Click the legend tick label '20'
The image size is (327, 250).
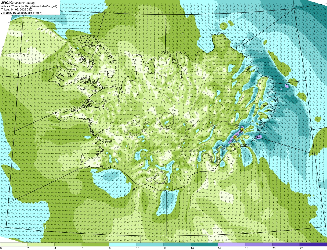(x=274, y=248)
